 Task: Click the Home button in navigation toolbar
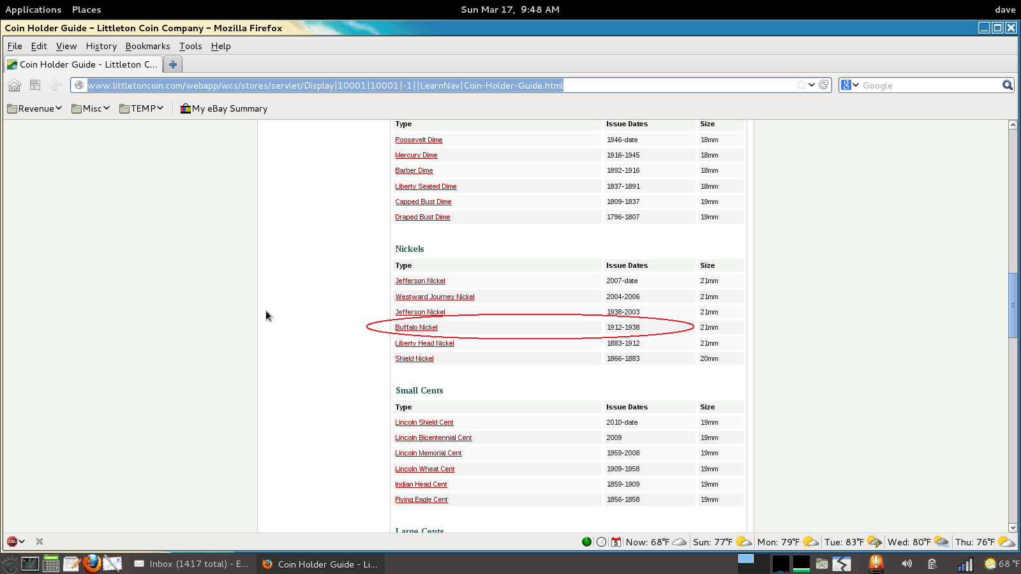point(15,85)
